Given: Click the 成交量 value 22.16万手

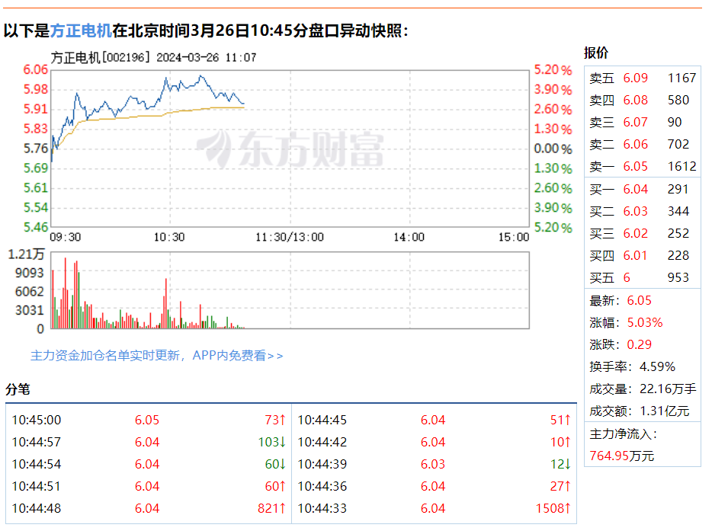Looking at the screenshot, I should 668,389.
